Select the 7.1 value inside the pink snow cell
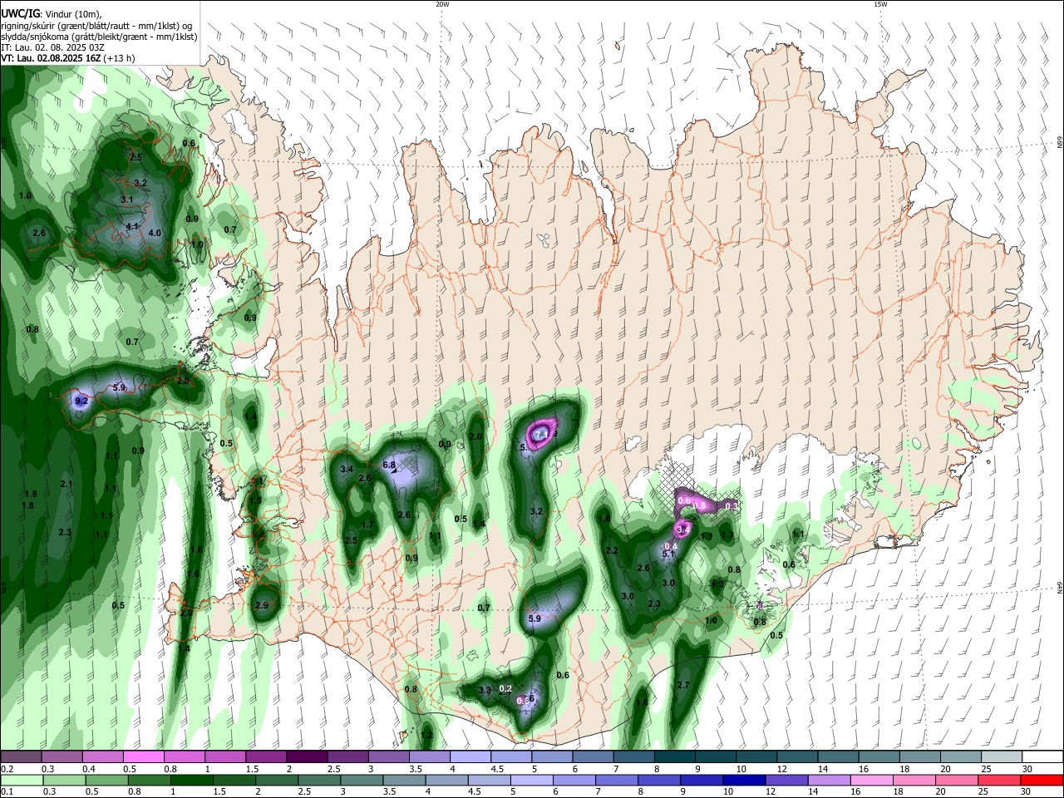1064x798 pixels. point(541,434)
